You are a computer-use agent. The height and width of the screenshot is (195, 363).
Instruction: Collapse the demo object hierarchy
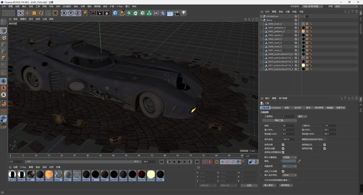point(261,20)
